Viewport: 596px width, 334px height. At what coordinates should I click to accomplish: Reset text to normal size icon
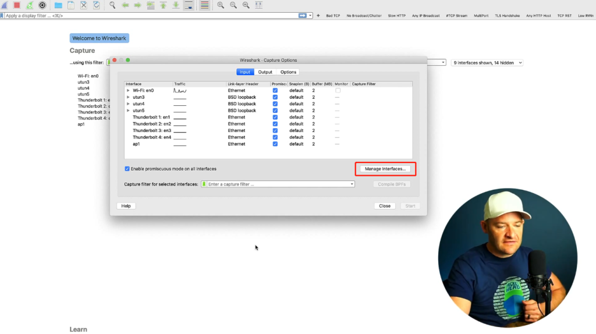pos(246,5)
